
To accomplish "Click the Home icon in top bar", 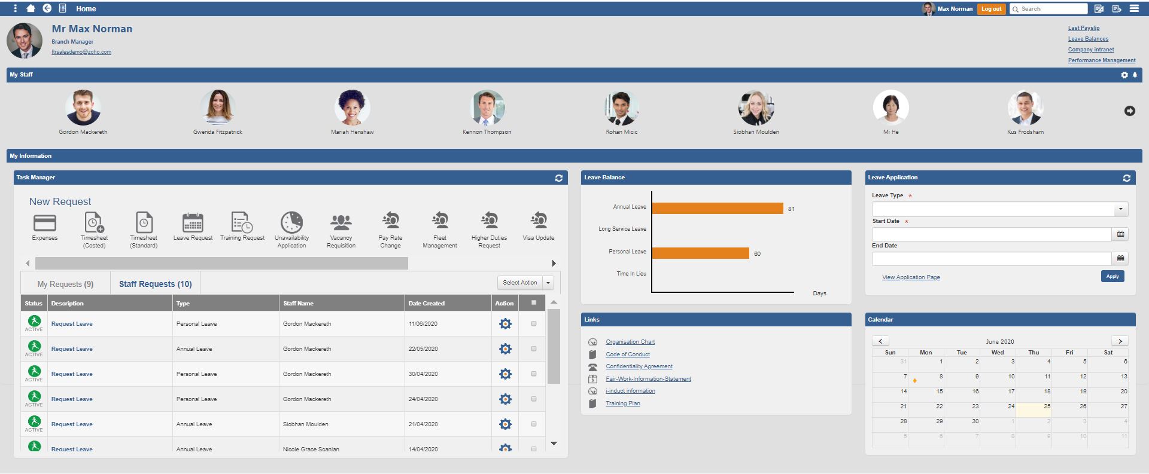I will (31, 8).
